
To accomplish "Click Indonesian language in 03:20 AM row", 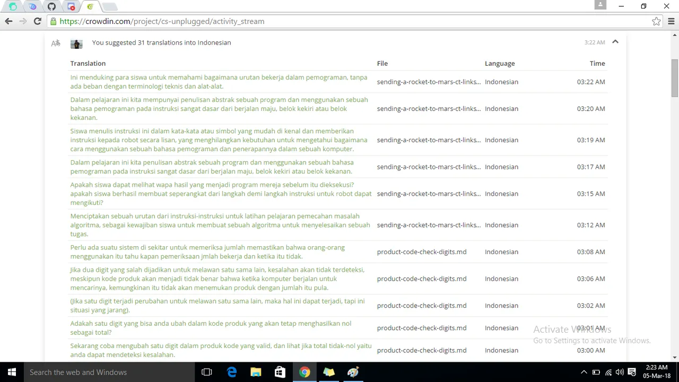I will pos(501,109).
